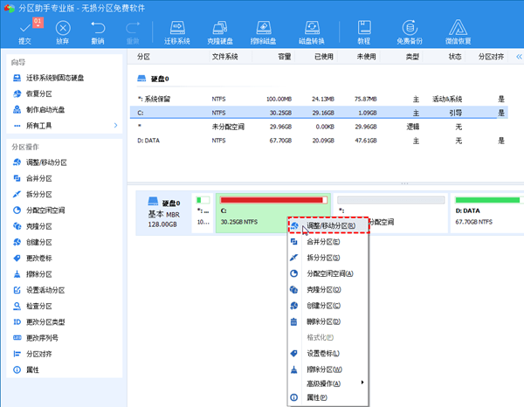Select context menu item 设置卷标(L)
524x407 pixels.
click(x=327, y=353)
